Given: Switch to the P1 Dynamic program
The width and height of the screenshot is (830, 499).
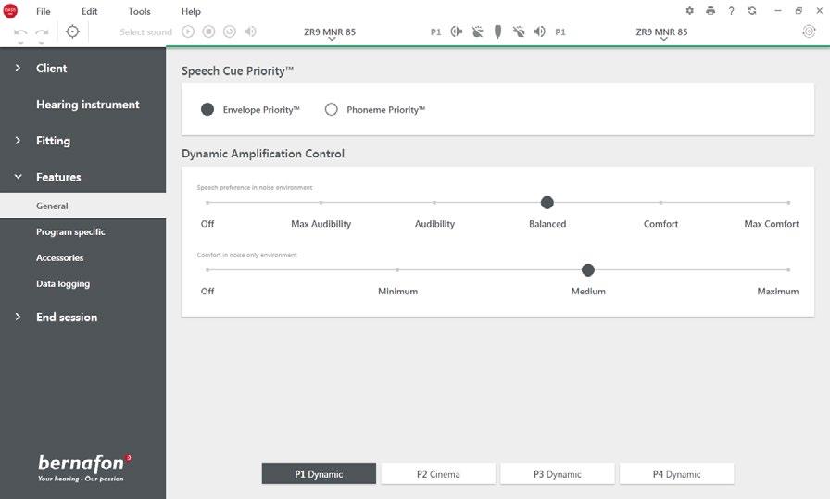Looking at the screenshot, I should click(x=320, y=474).
